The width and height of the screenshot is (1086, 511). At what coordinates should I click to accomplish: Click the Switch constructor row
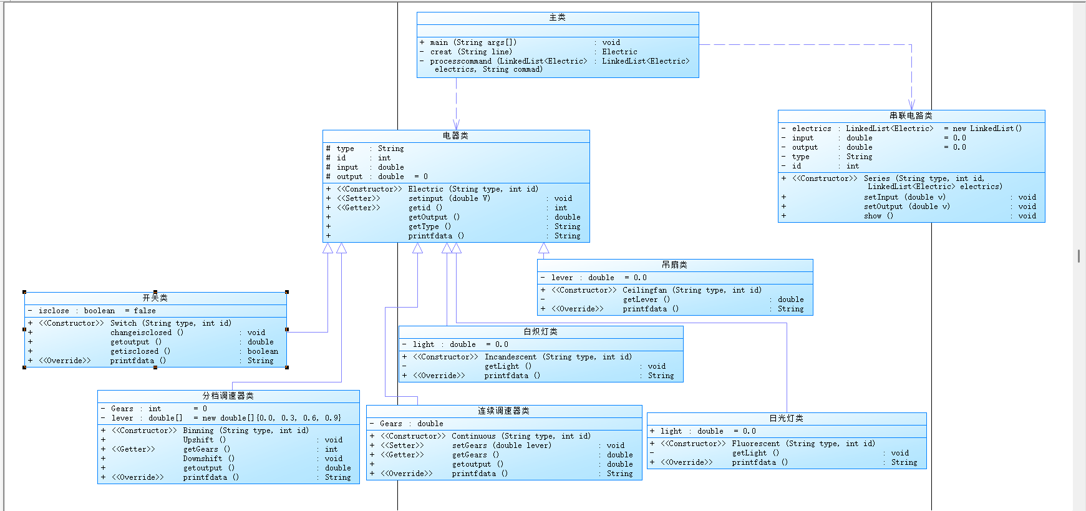pyautogui.click(x=130, y=323)
